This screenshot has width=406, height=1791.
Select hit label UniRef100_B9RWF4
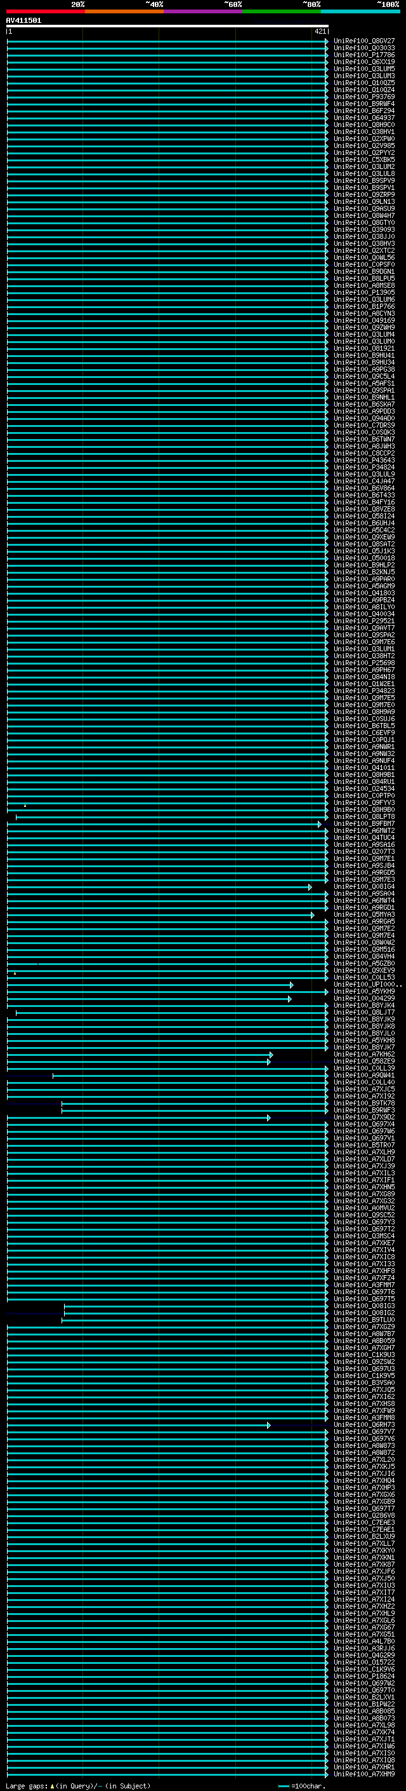pyautogui.click(x=364, y=104)
